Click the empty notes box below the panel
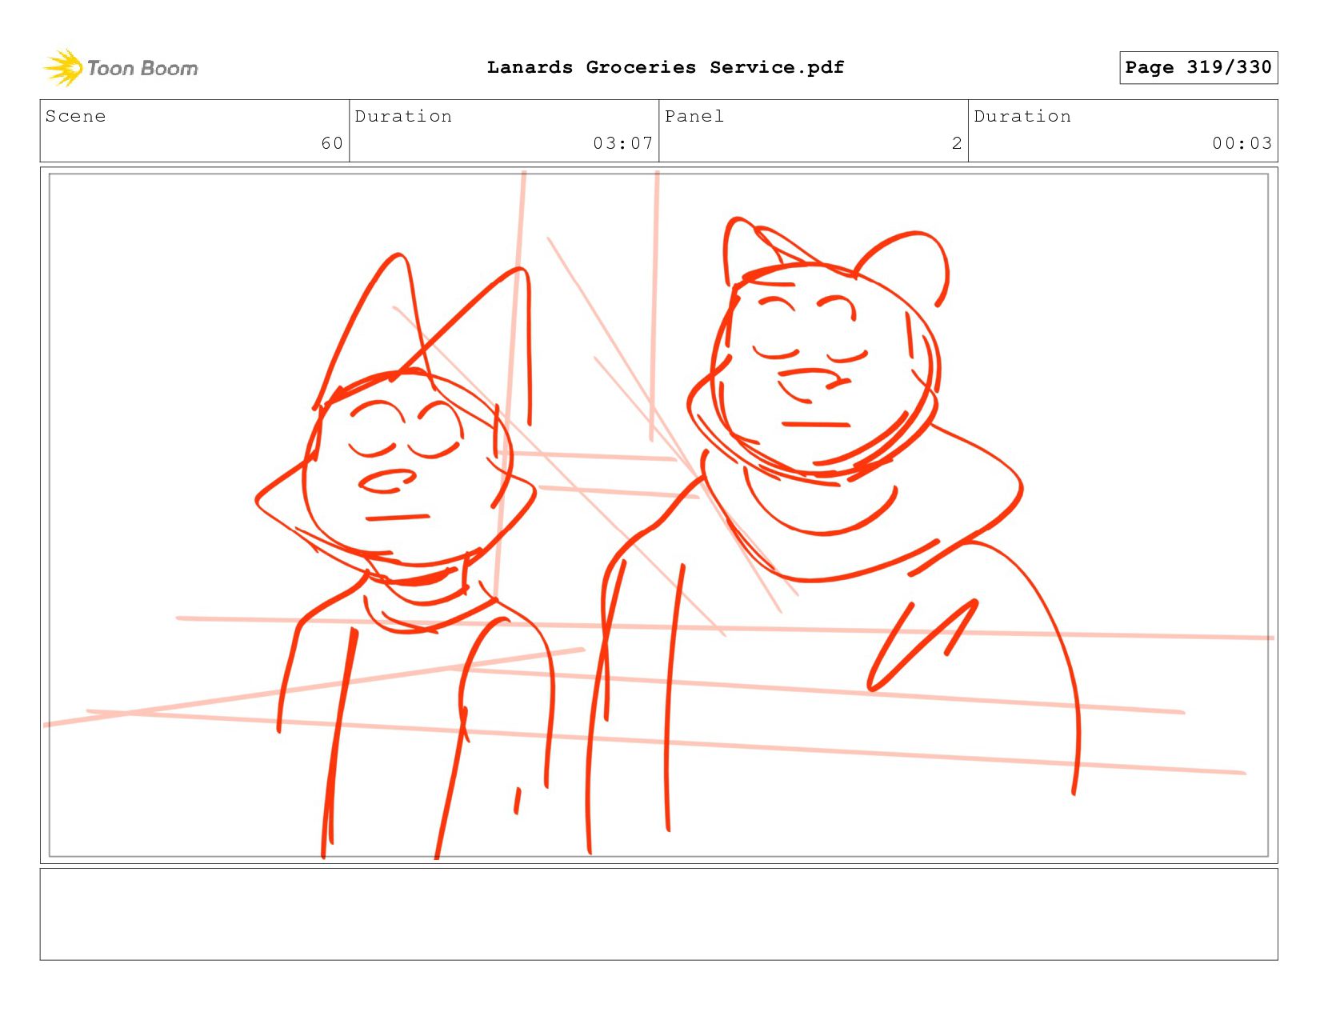 tap(658, 914)
